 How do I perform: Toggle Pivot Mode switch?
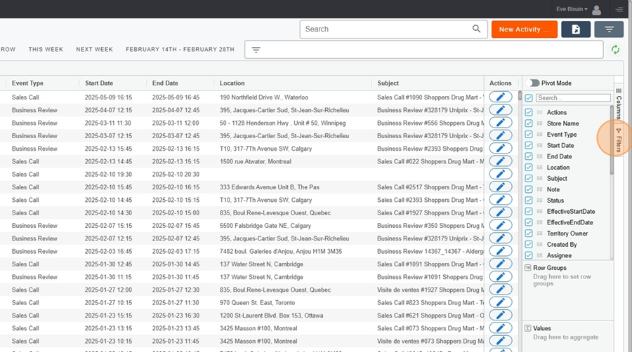tap(533, 83)
